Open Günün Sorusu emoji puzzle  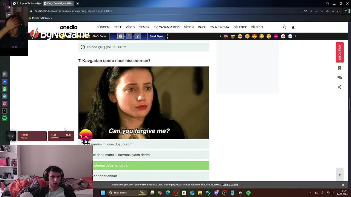(129, 36)
